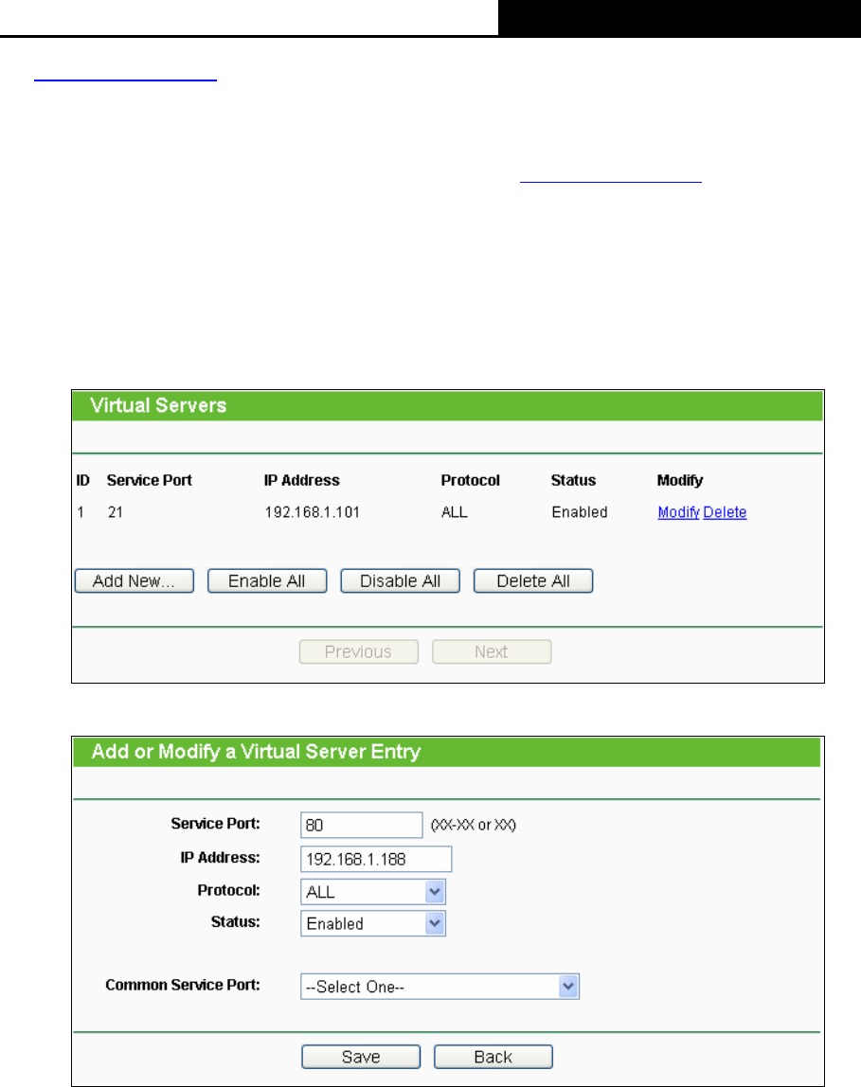Click the Disable All button

pyautogui.click(x=400, y=581)
